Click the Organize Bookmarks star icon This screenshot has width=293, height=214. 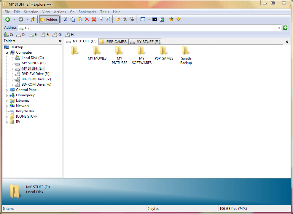click(x=179, y=19)
